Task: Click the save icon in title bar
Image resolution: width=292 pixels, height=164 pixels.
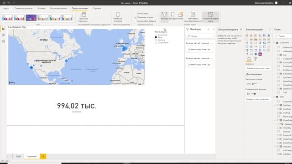Action: click(4, 3)
